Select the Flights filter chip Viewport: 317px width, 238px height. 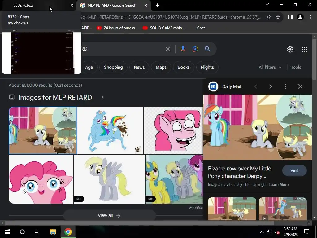(x=207, y=67)
